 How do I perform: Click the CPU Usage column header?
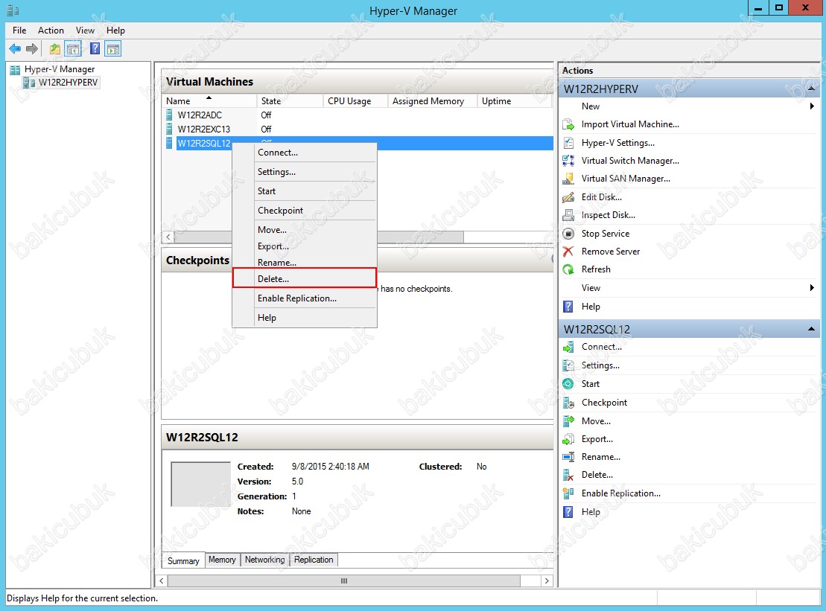tap(355, 101)
